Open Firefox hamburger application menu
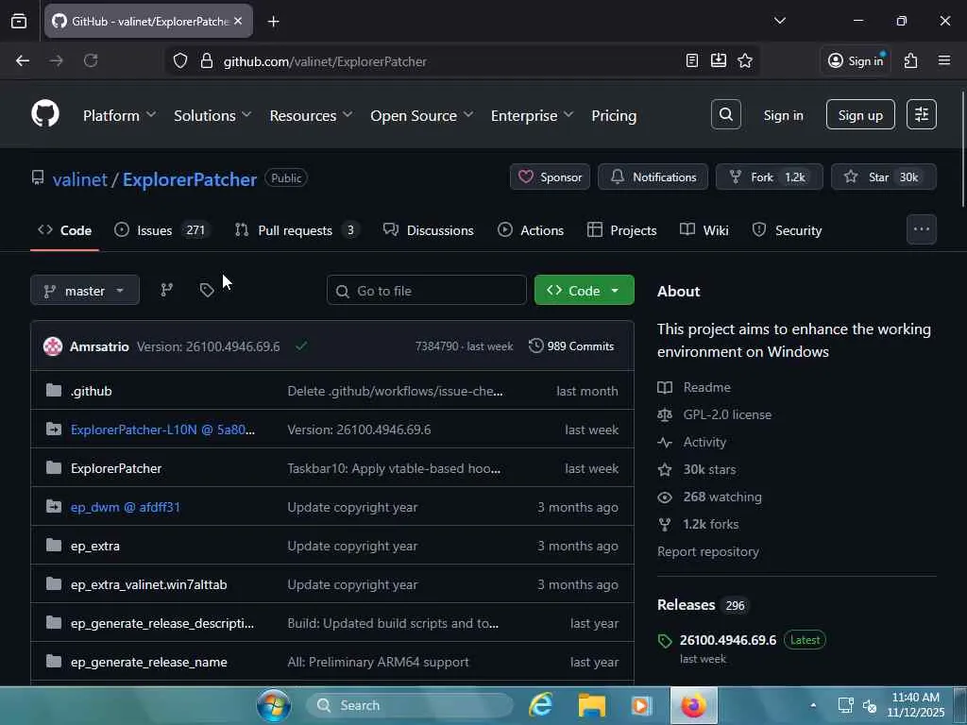 point(944,60)
